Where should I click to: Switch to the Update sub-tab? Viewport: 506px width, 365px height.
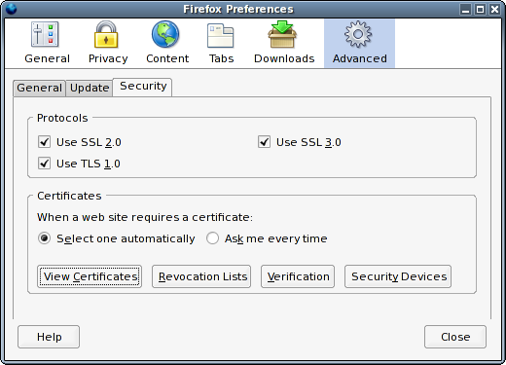point(90,88)
